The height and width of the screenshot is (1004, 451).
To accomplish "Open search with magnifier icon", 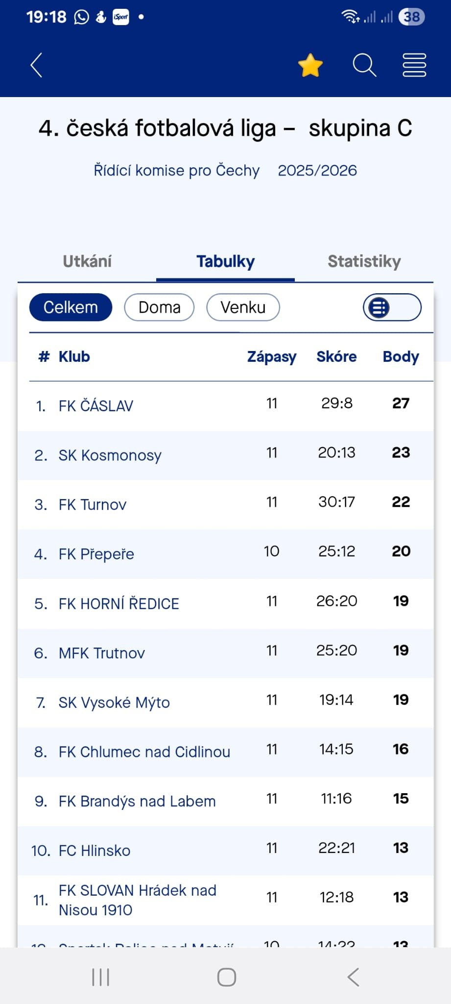I will (x=364, y=65).
